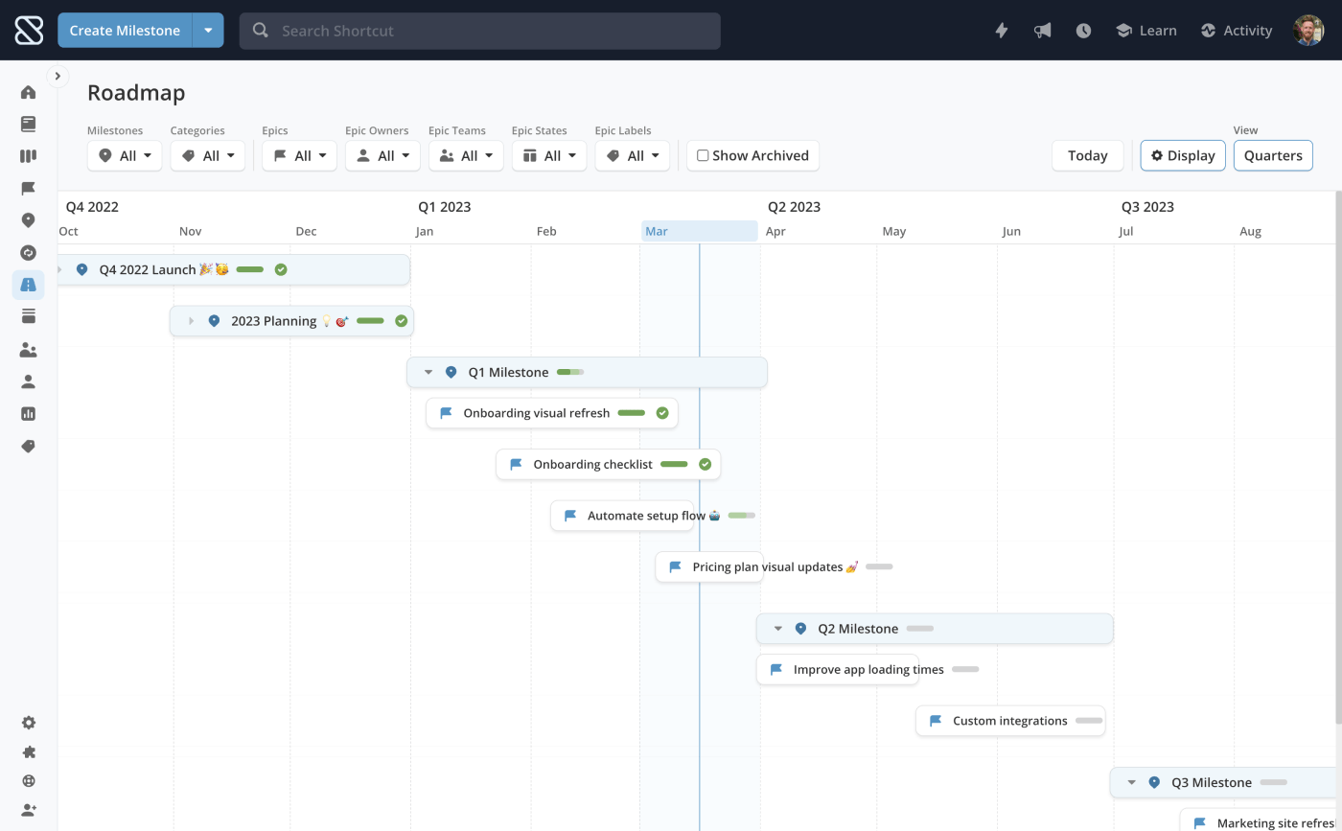The width and height of the screenshot is (1342, 831).
Task: Click the Today button
Action: [x=1087, y=155]
